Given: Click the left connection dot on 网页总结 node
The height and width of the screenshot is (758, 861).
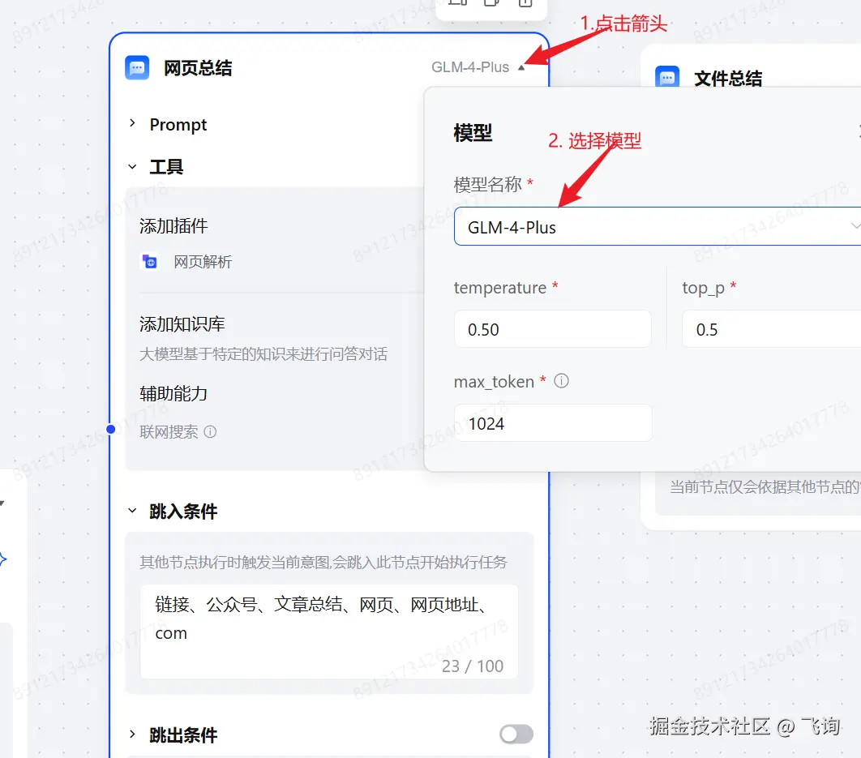Looking at the screenshot, I should pyautogui.click(x=111, y=429).
